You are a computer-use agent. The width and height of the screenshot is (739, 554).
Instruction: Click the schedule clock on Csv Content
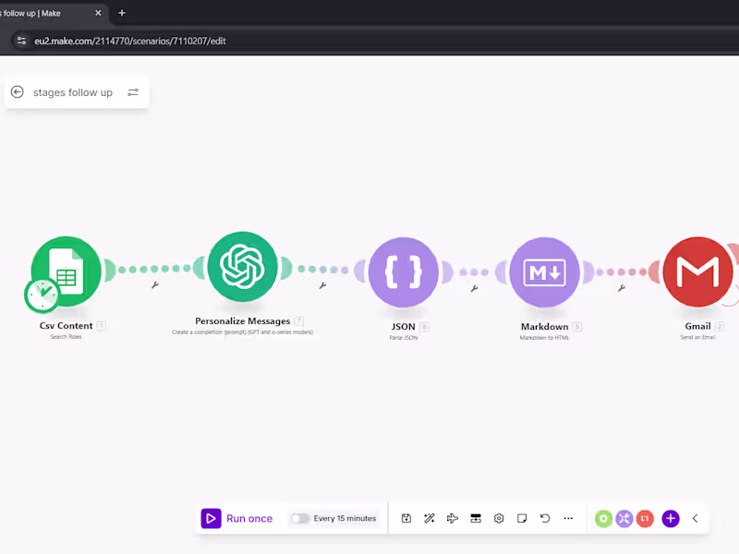[42, 295]
